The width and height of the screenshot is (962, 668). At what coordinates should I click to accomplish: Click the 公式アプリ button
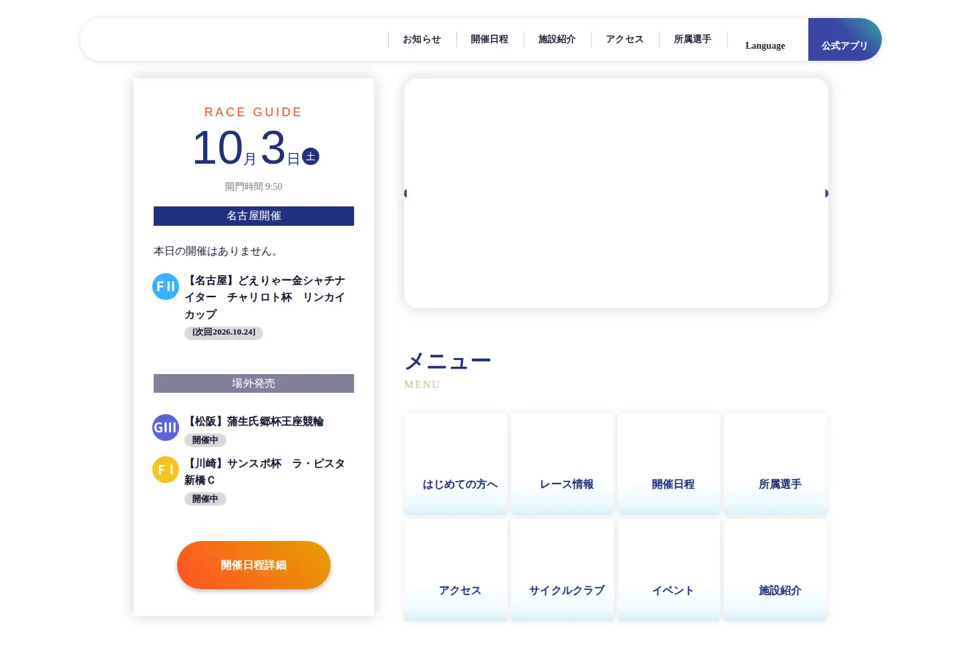[844, 39]
